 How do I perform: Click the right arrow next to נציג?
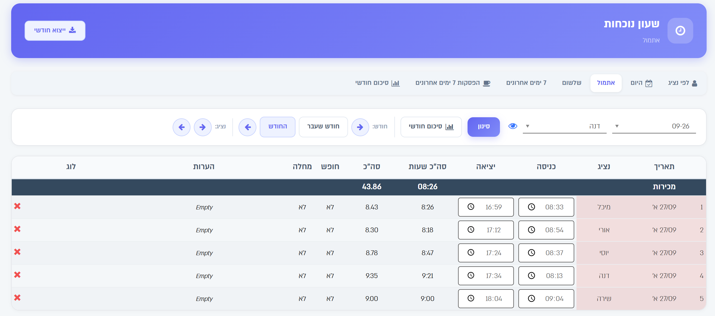pyautogui.click(x=202, y=127)
